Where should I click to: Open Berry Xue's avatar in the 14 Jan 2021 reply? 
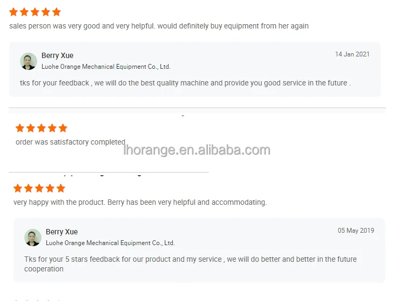click(29, 61)
